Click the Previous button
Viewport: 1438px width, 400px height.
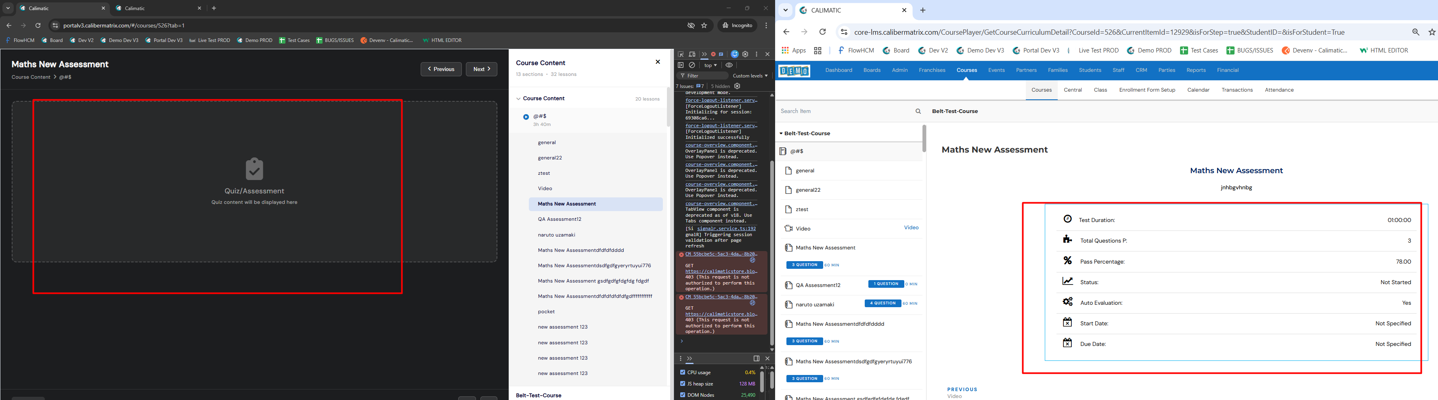click(x=440, y=69)
